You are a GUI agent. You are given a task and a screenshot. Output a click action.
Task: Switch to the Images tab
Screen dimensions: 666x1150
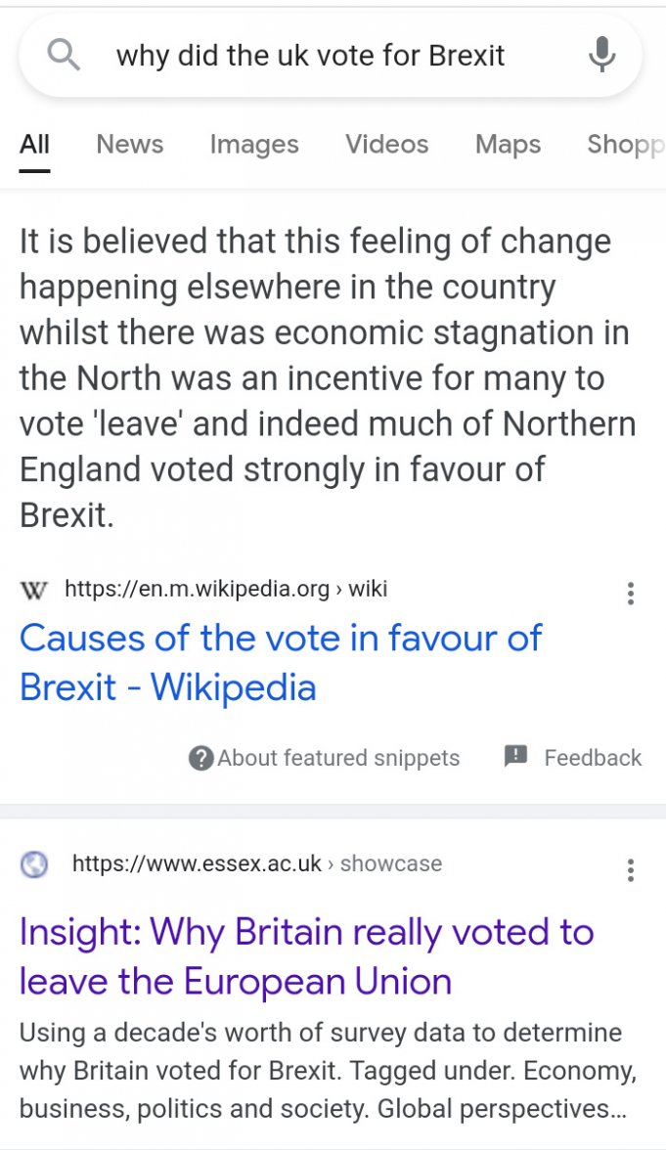coord(253,144)
